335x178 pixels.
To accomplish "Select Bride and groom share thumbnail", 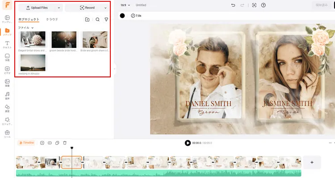I will (x=95, y=39).
